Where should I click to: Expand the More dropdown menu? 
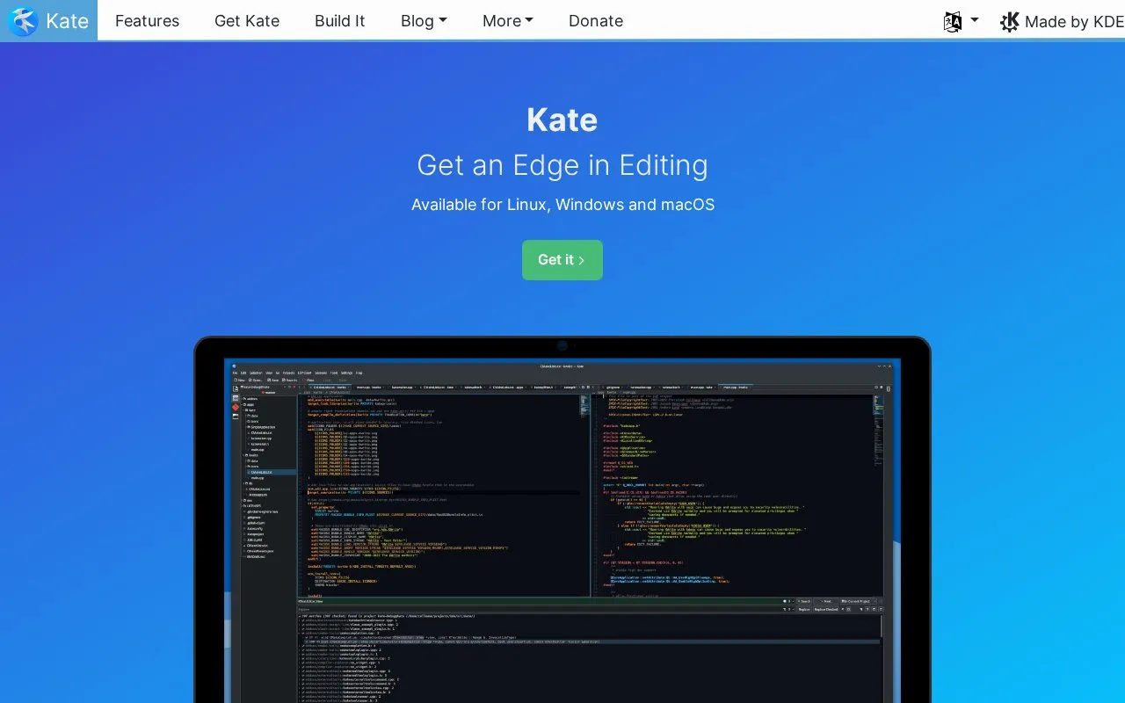point(508,21)
